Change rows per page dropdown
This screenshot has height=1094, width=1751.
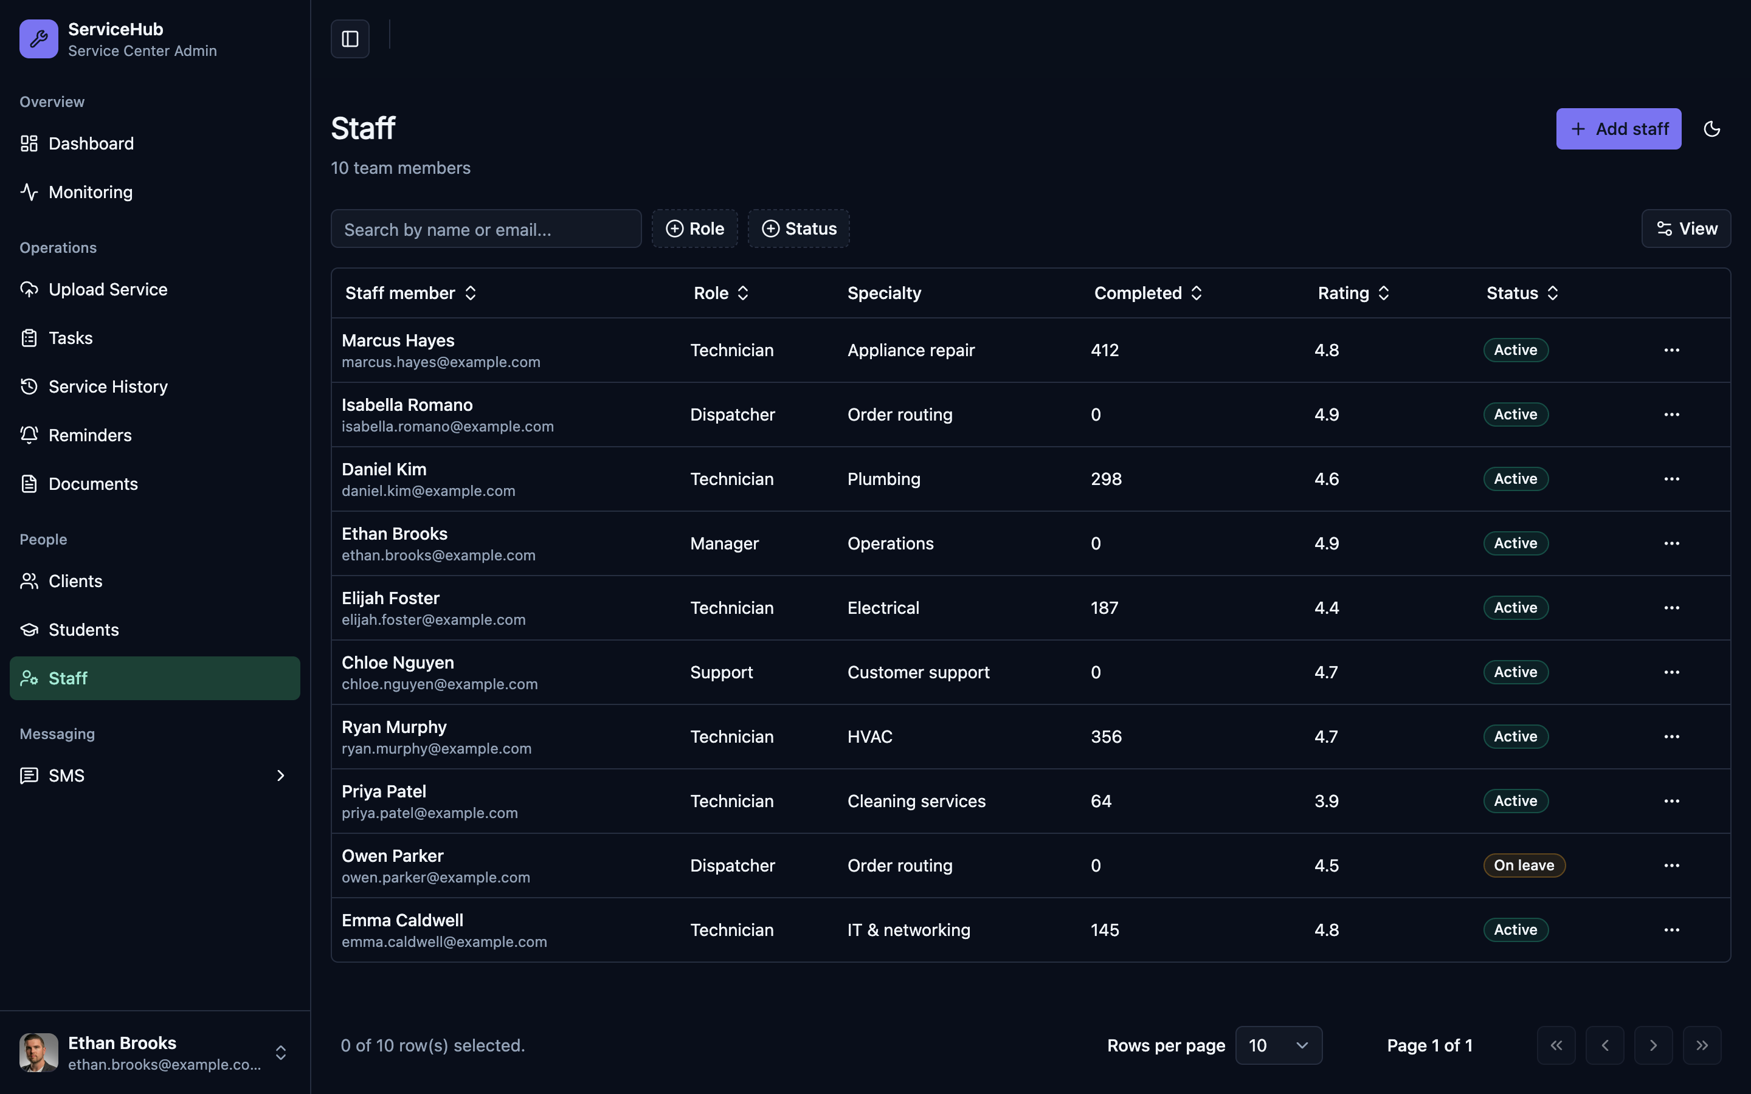[1279, 1045]
